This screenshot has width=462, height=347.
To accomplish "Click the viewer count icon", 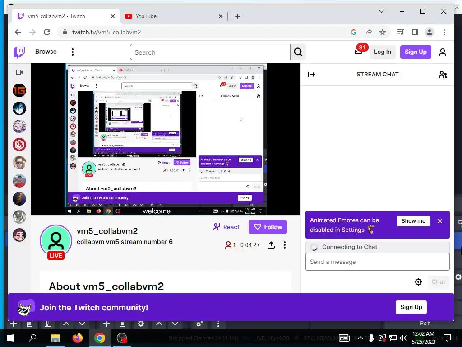I will (x=228, y=245).
